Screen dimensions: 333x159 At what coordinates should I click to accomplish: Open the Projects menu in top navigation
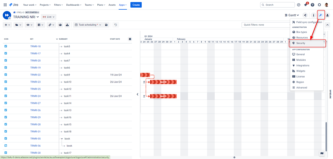(x=45, y=5)
